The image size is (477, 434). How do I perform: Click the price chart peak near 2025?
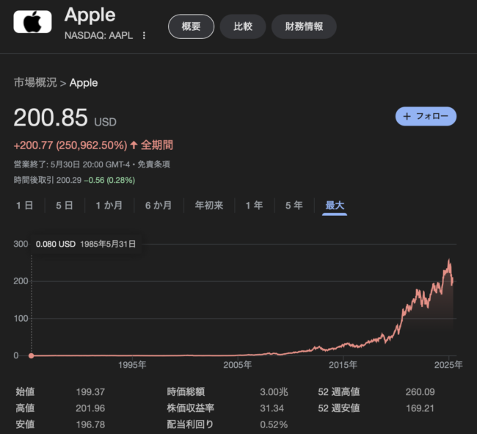[x=449, y=261]
